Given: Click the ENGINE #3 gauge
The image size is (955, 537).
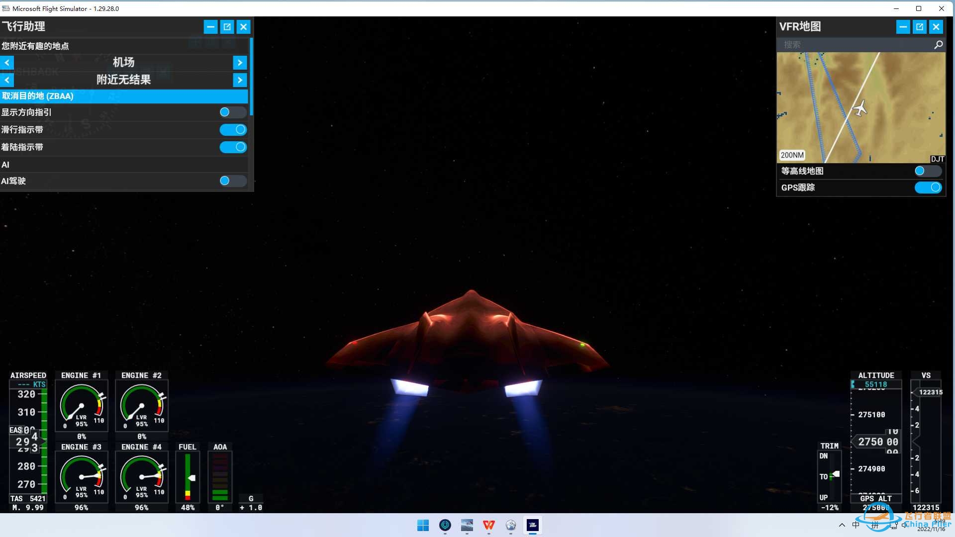Looking at the screenshot, I should (x=82, y=477).
